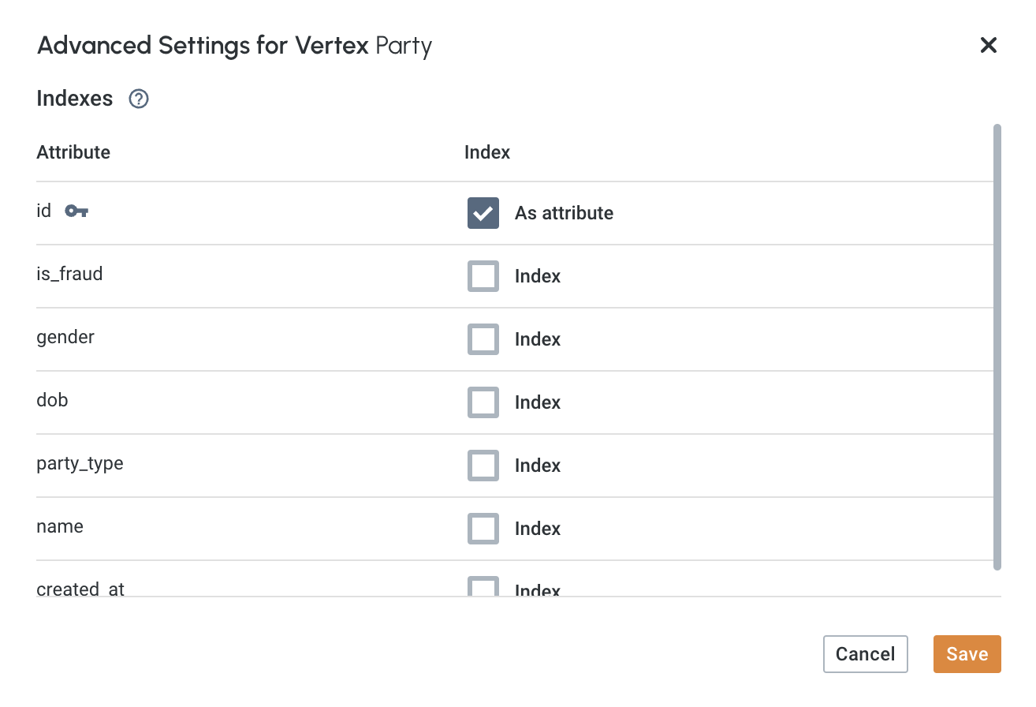This screenshot has width=1036, height=707.
Task: Enable the Index checkbox for is_fraud
Action: 483,275
